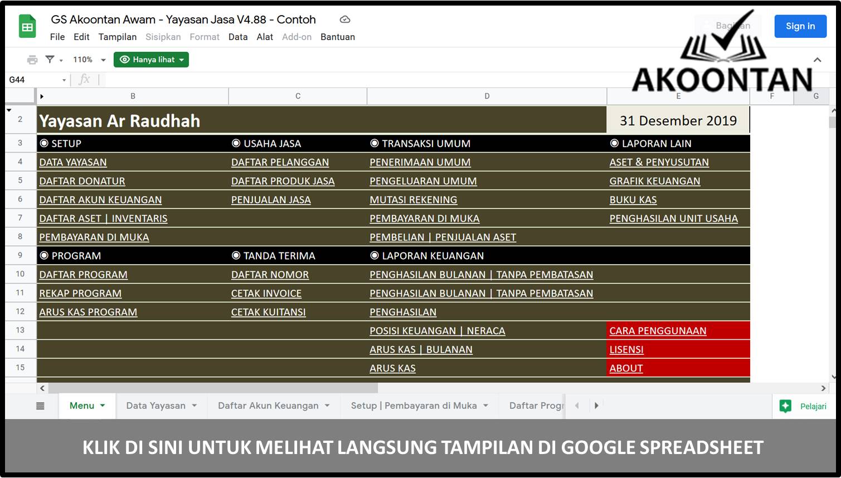
Task: Click the print icon in the toolbar
Action: (x=32, y=60)
